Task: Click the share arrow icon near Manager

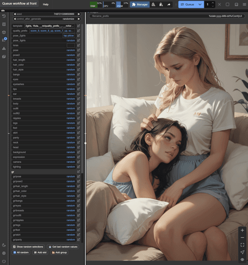Action: coord(169,4)
